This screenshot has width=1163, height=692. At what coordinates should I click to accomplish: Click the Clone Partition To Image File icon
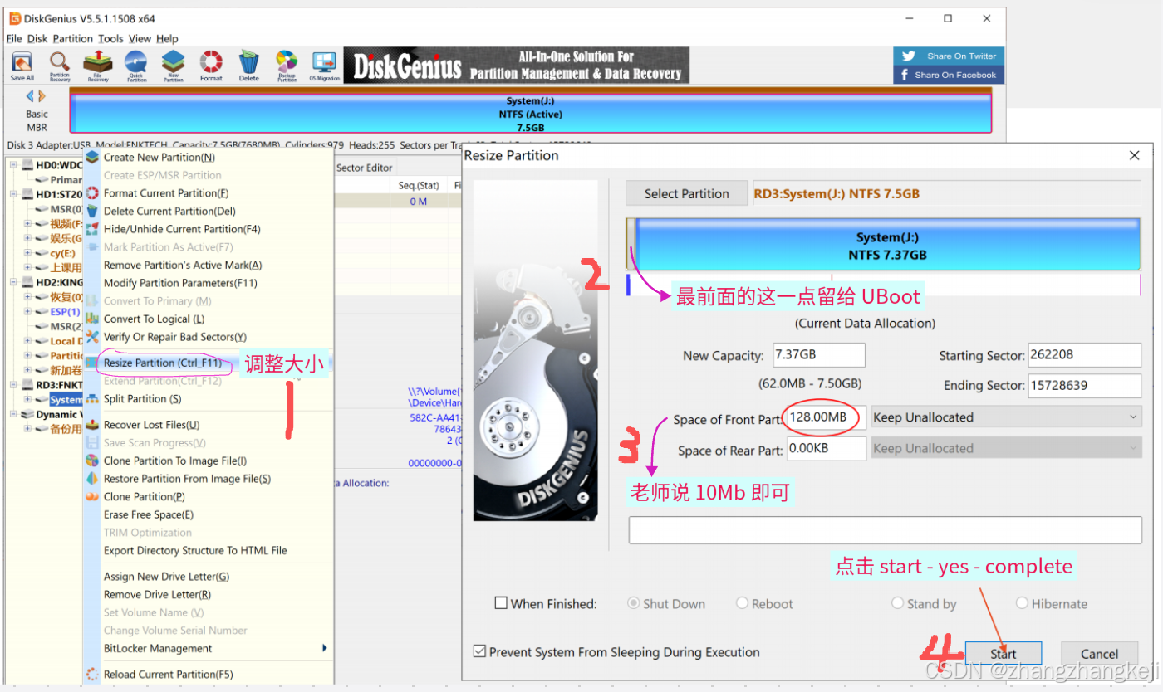(x=92, y=461)
